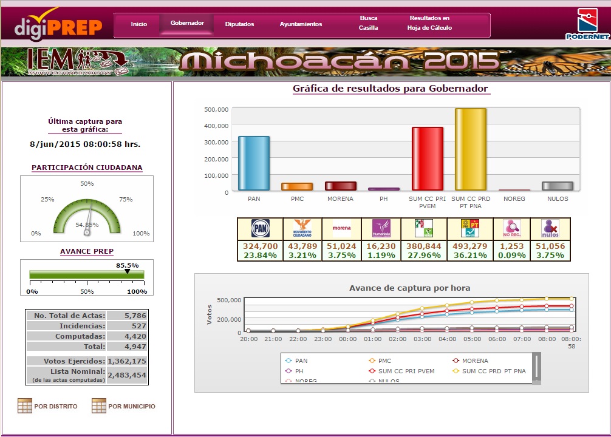Image resolution: width=611 pixels, height=437 pixels.
Task: Open Busca Casilla search page
Action: point(368,23)
